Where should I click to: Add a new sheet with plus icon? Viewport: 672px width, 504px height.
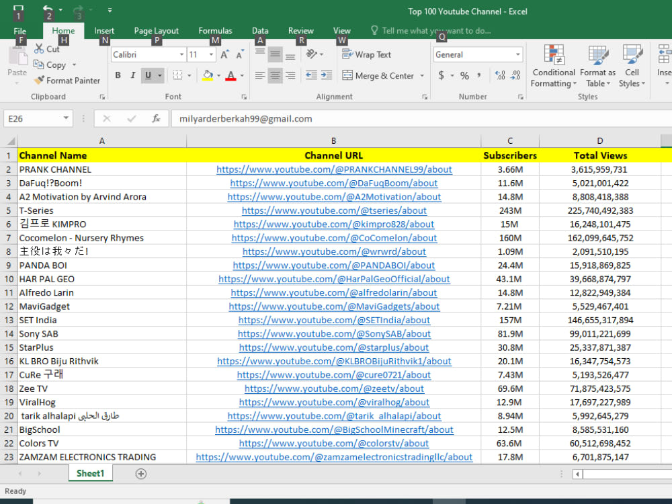pyautogui.click(x=141, y=474)
